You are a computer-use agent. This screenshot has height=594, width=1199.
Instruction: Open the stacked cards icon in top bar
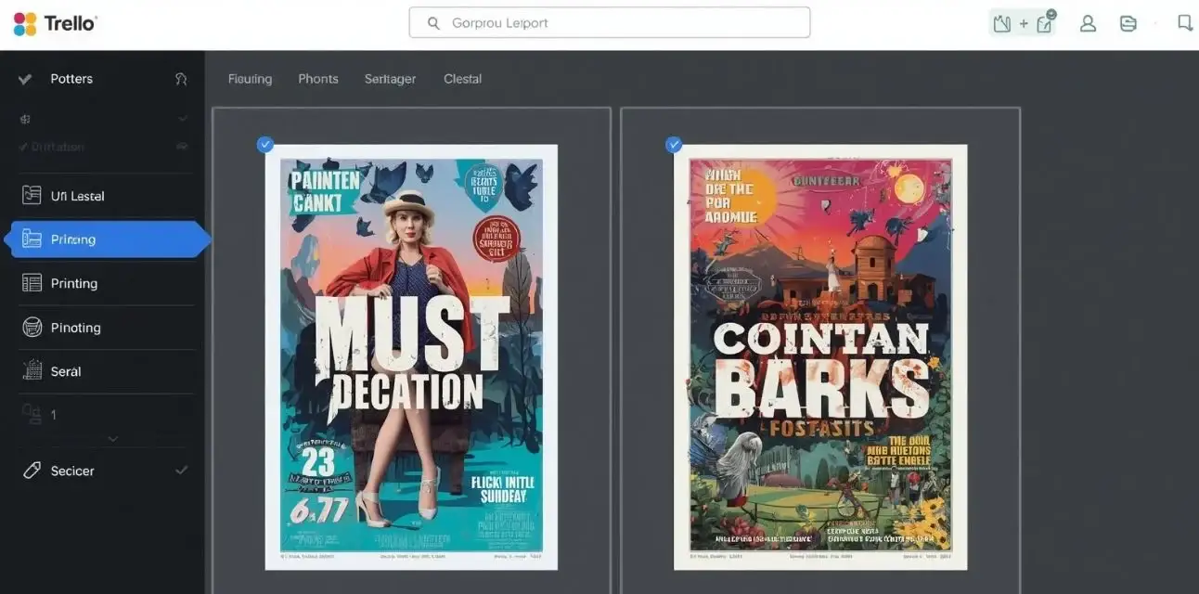click(1128, 22)
